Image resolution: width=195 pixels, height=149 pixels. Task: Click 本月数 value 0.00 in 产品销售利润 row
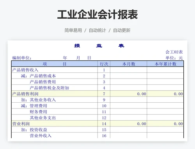coord(142,94)
